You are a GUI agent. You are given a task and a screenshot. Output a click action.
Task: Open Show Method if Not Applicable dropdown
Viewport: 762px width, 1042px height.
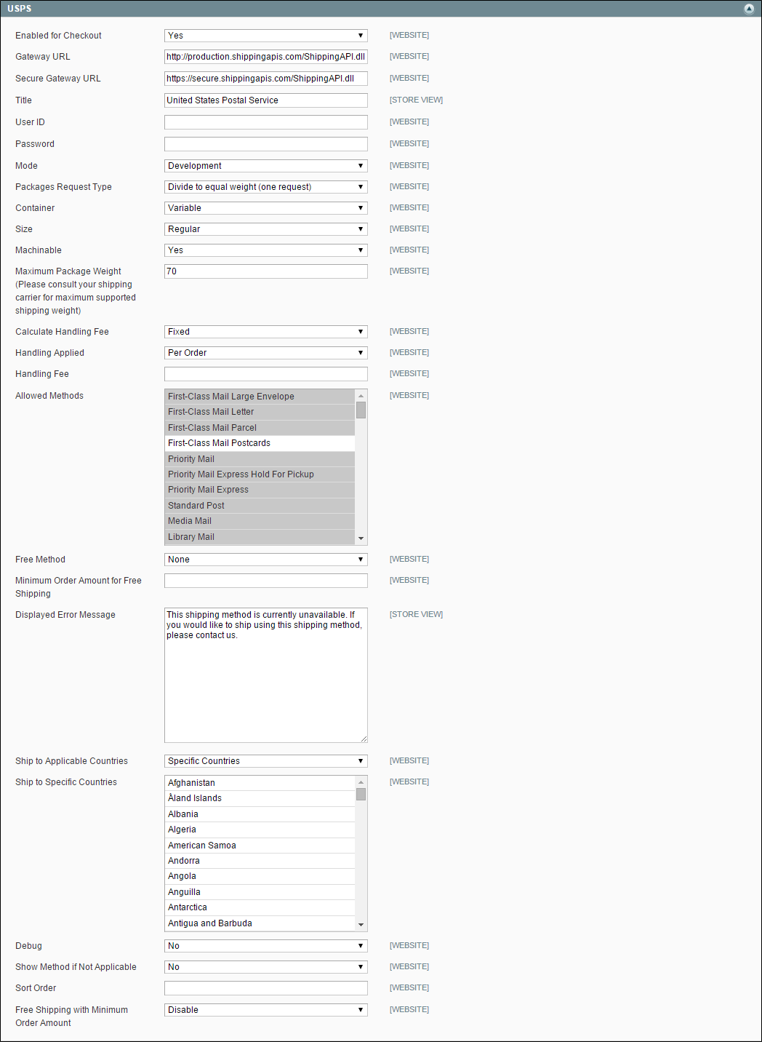point(266,967)
